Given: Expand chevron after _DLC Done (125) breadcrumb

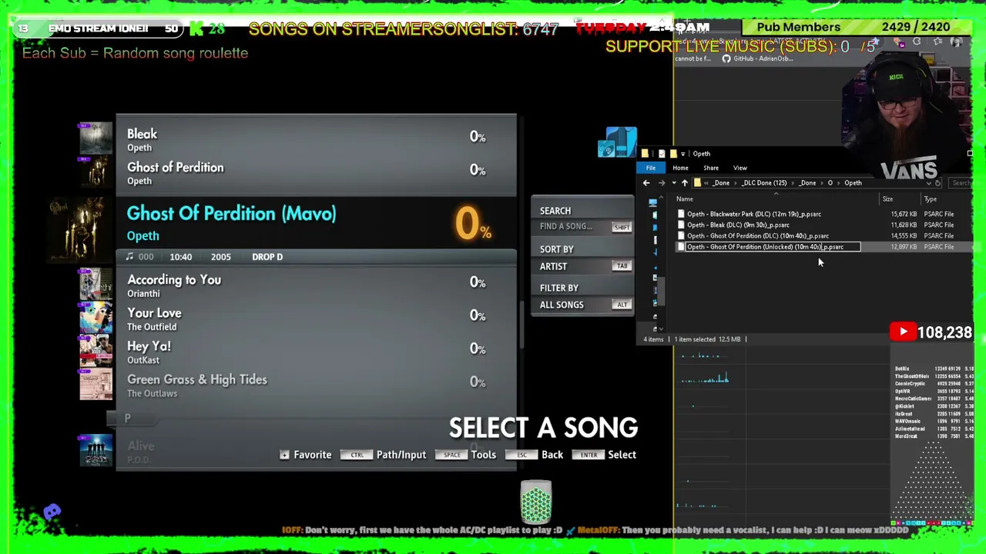Looking at the screenshot, I should [x=793, y=183].
